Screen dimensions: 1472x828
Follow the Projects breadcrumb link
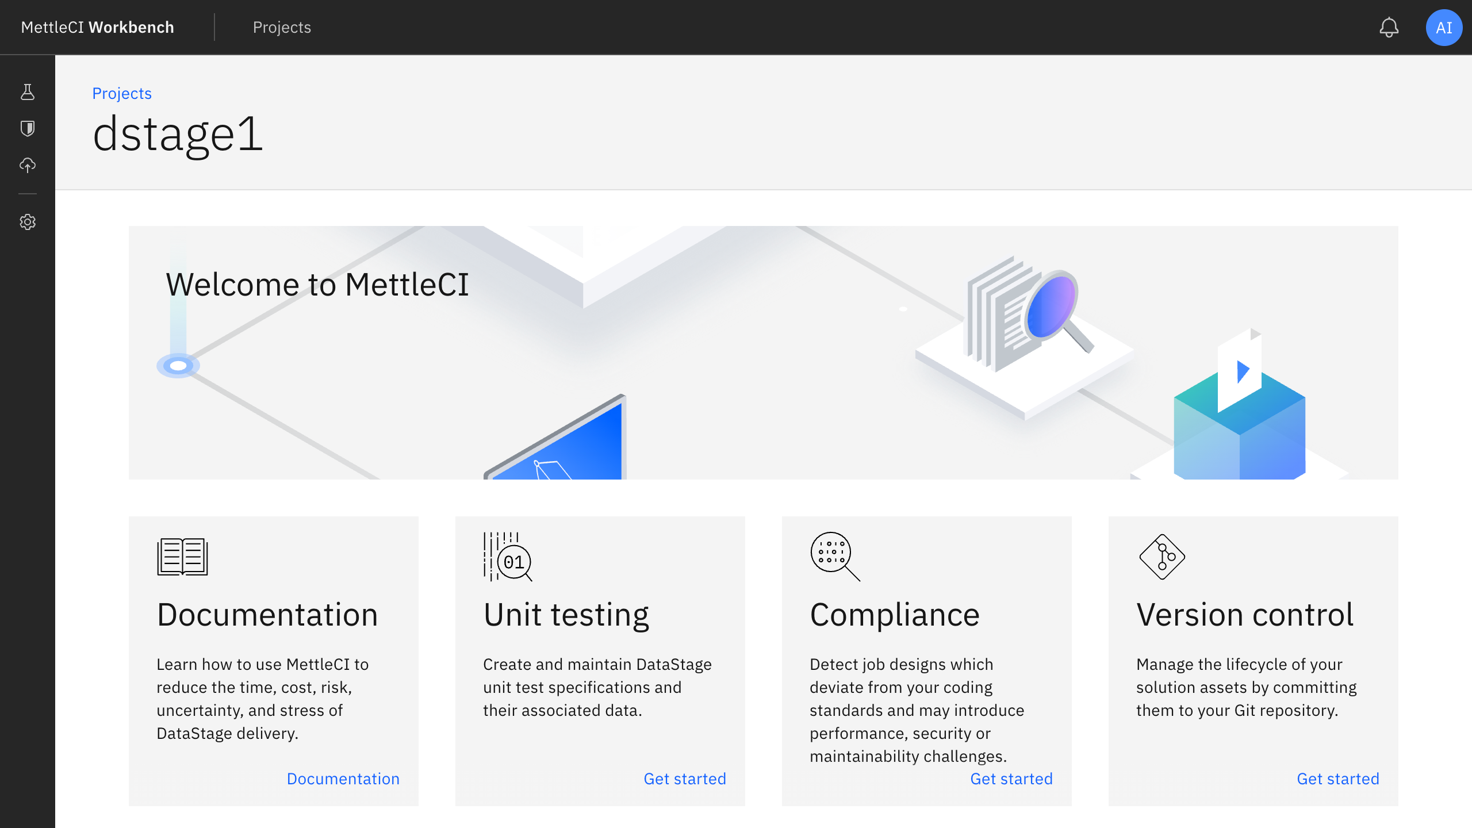point(122,93)
